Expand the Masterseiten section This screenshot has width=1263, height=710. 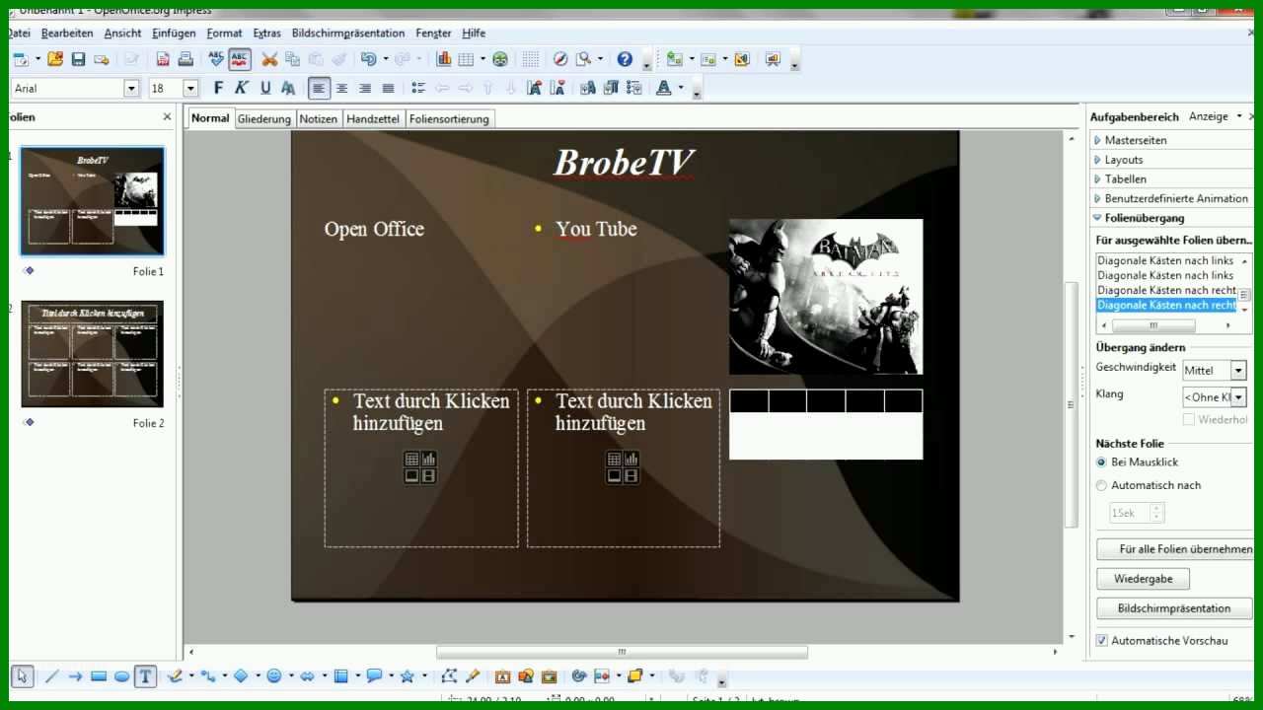pyautogui.click(x=1135, y=140)
